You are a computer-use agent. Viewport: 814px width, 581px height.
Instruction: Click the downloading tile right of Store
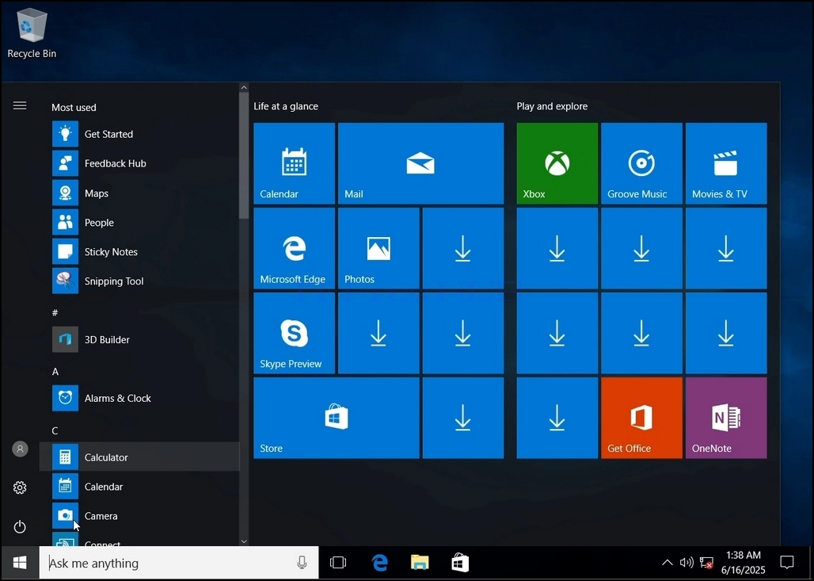pos(463,418)
